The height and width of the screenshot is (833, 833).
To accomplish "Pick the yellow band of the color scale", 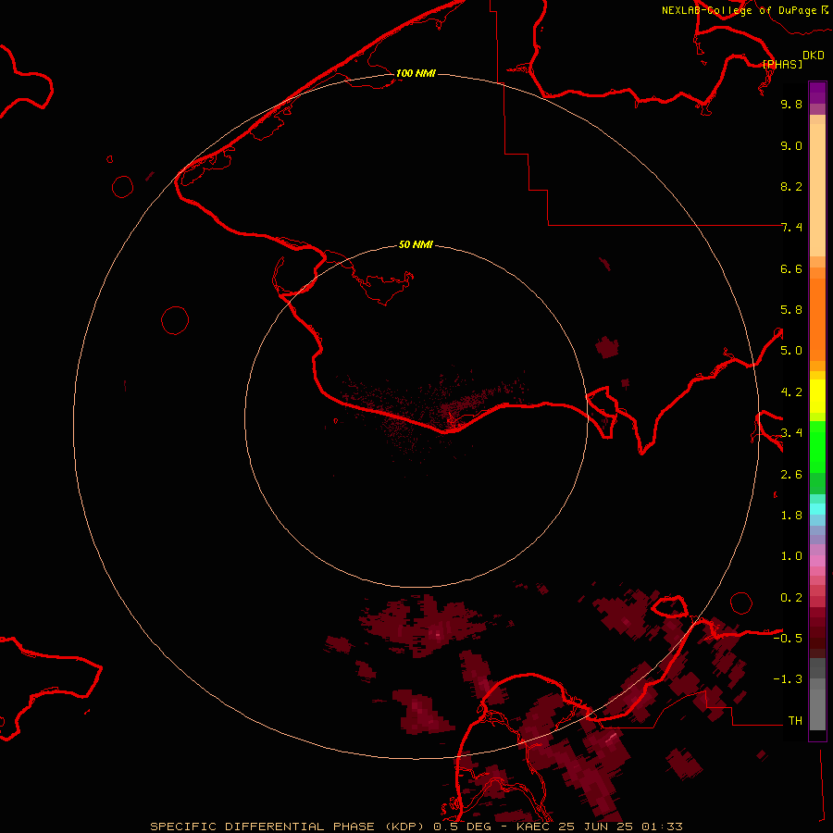I will 817,396.
